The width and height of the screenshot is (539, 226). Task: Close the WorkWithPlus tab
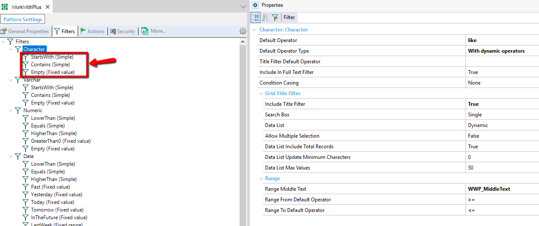click(x=47, y=7)
